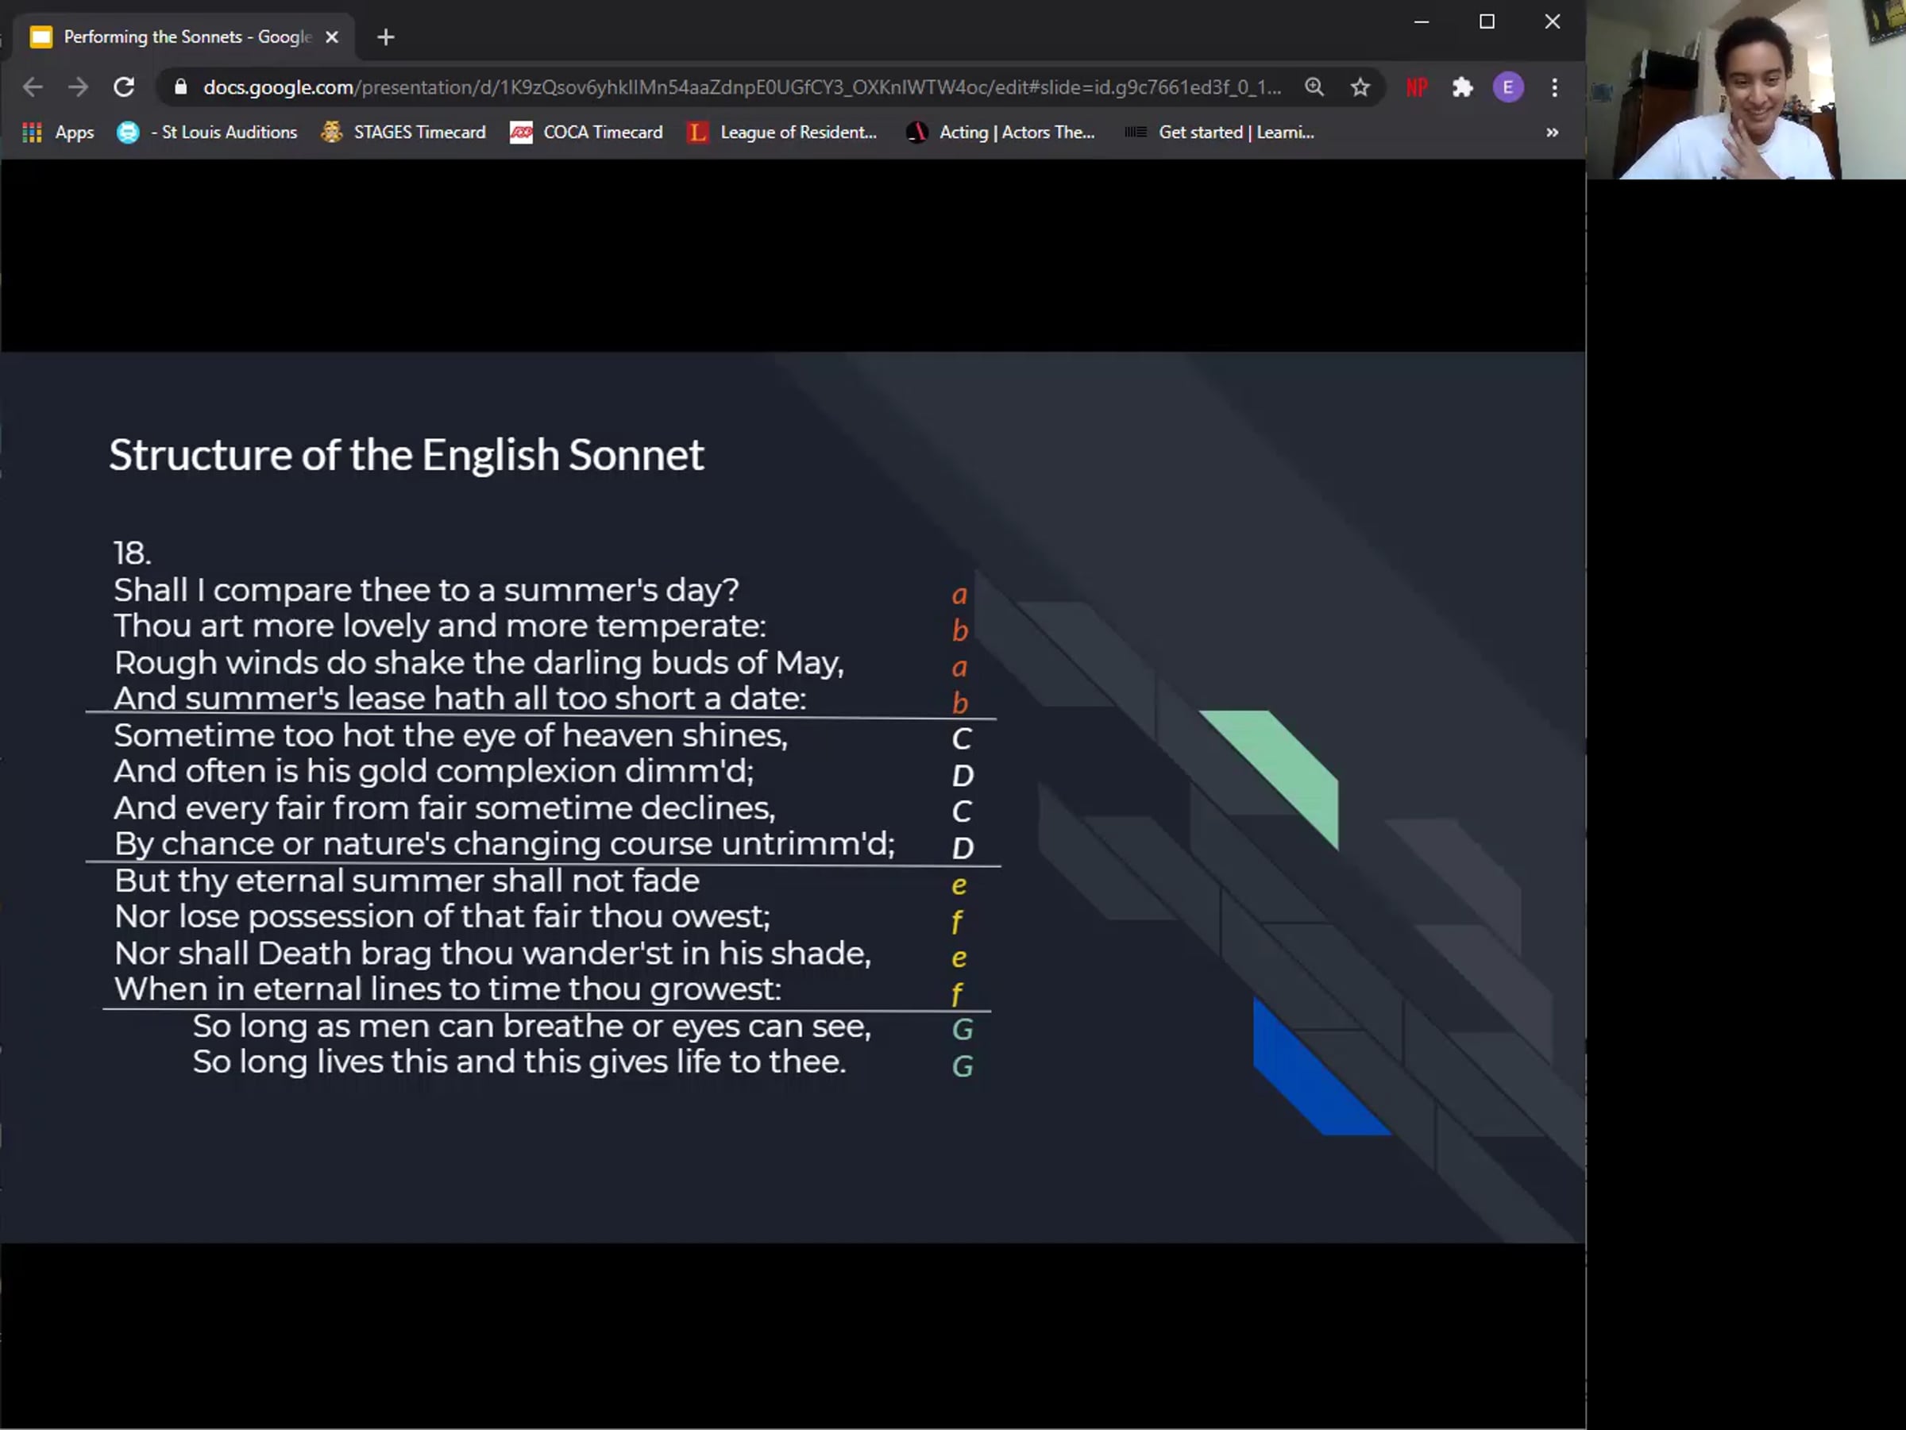Open the zoom magnifier in address bar
1906x1430 pixels.
[1314, 87]
